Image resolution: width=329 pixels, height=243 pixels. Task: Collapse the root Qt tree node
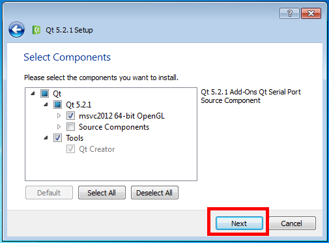point(33,94)
